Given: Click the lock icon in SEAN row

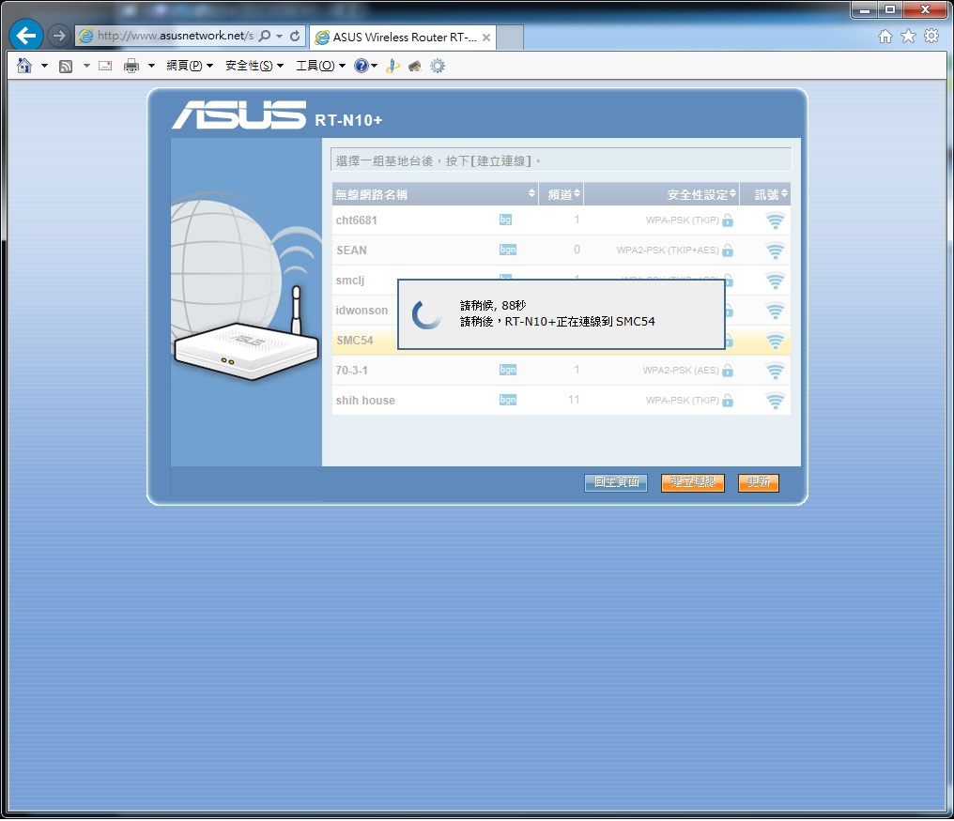Looking at the screenshot, I should [x=728, y=250].
